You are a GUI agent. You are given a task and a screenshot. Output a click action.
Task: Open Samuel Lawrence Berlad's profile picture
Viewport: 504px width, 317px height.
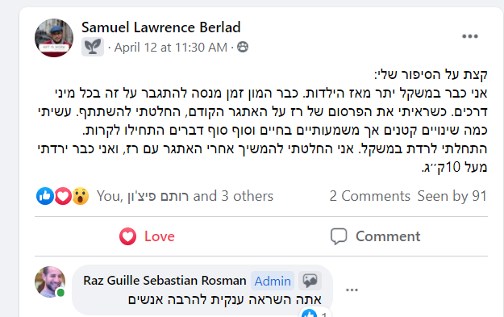click(x=54, y=38)
